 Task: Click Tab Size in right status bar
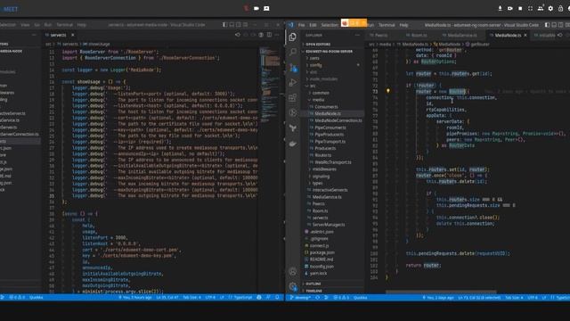[x=514, y=298]
